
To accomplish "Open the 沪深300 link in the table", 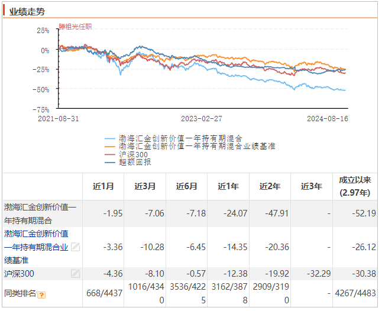I will tap(19, 274).
